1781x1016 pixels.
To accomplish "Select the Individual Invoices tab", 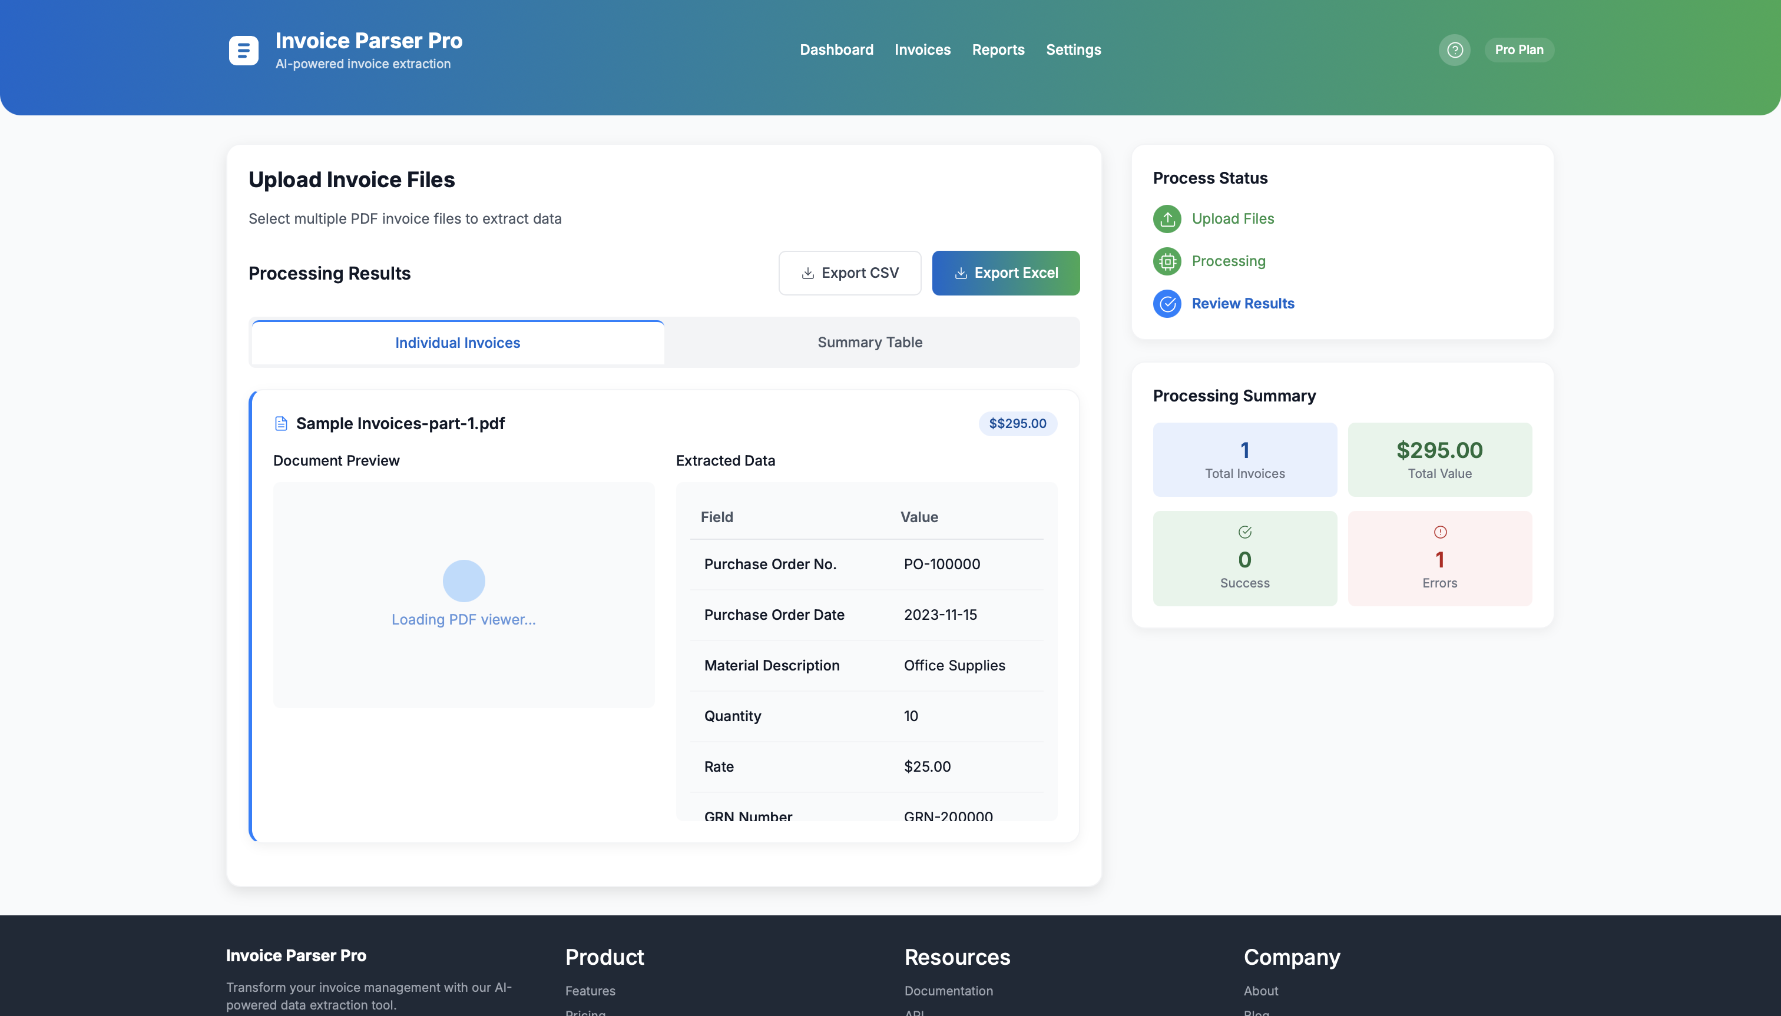I will coord(456,342).
